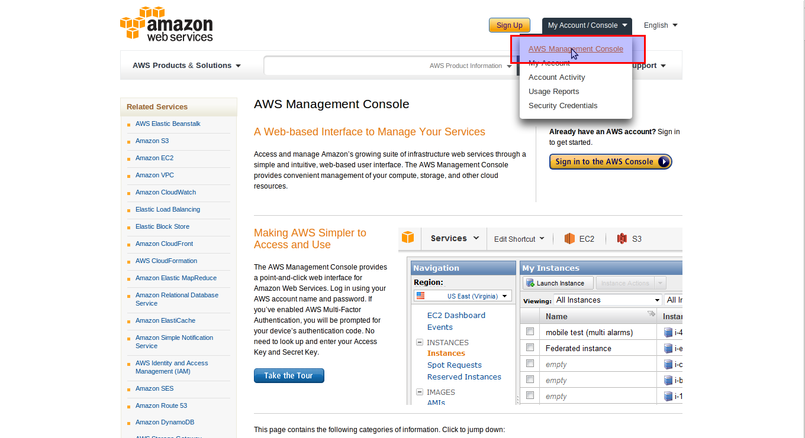Click the S3 icon in console preview
Image resolution: width=805 pixels, height=438 pixels.
point(622,239)
